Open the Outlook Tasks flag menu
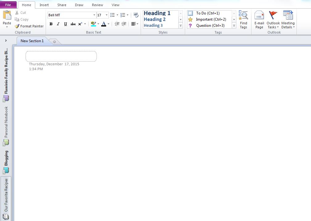311x221 pixels. (273, 20)
